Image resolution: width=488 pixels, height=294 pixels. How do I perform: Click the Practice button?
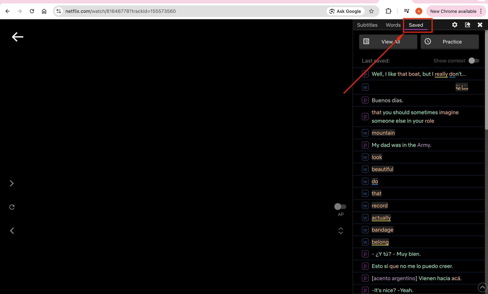(x=449, y=42)
